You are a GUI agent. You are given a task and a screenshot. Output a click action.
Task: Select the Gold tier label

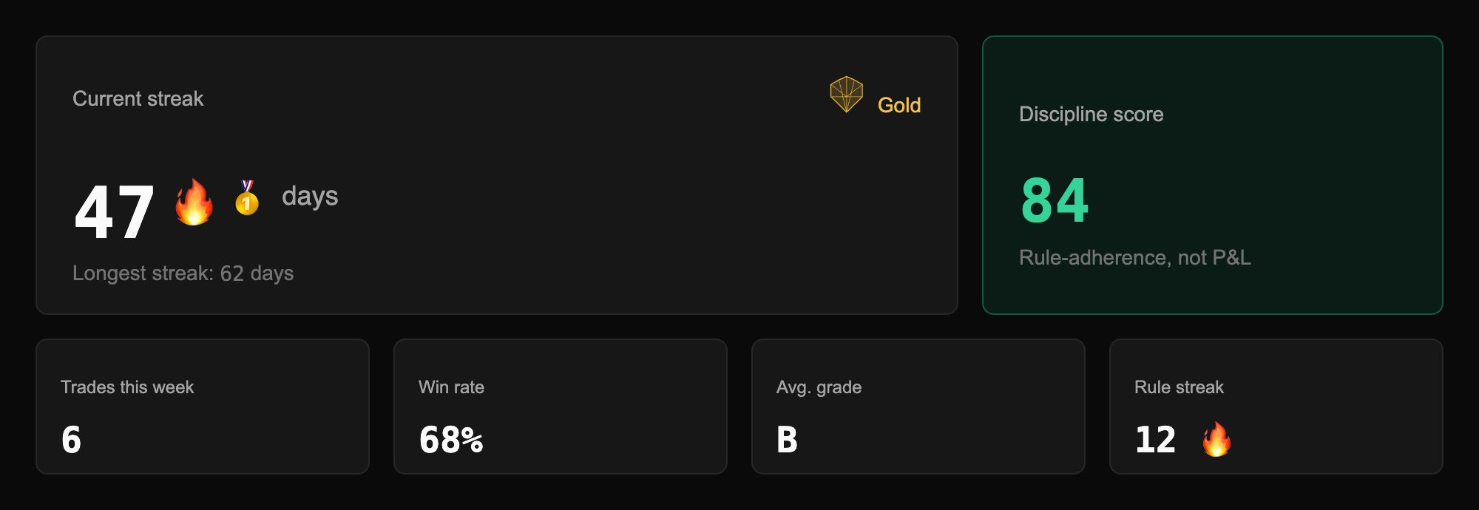pos(899,105)
